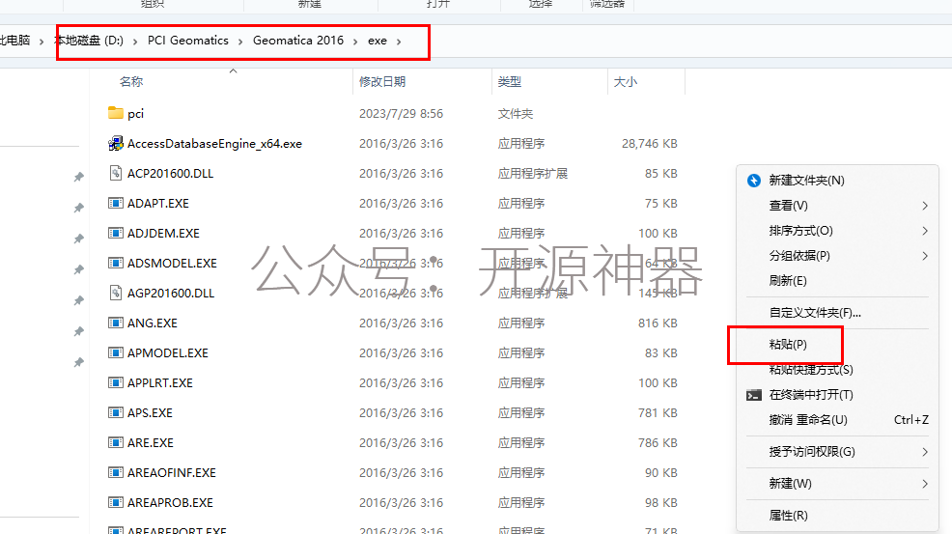The image size is (952, 534).
Task: Click pin icon beside ACP201600.DLL row
Action: [x=79, y=177]
